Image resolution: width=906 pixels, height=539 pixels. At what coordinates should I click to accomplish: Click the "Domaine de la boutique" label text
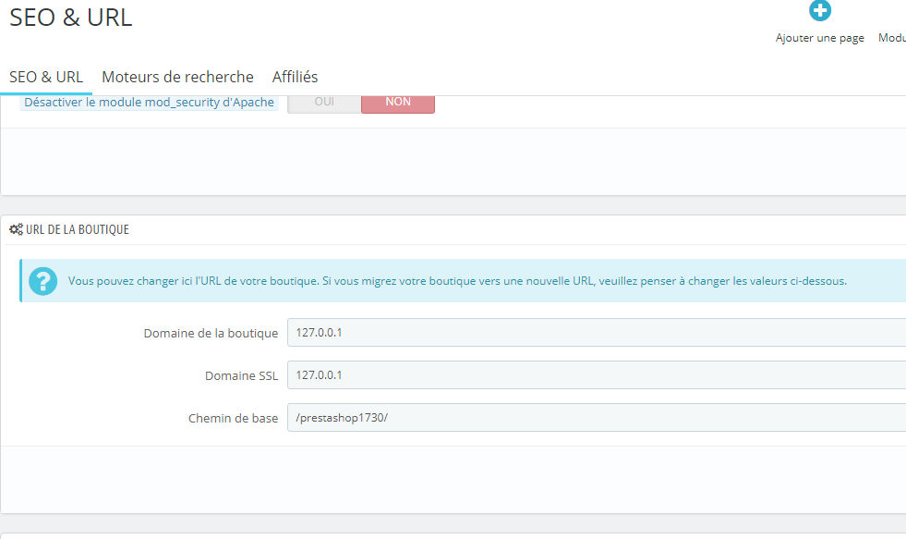pyautogui.click(x=211, y=333)
